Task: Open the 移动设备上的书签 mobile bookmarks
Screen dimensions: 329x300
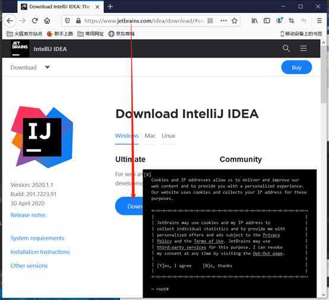Action: (301, 34)
